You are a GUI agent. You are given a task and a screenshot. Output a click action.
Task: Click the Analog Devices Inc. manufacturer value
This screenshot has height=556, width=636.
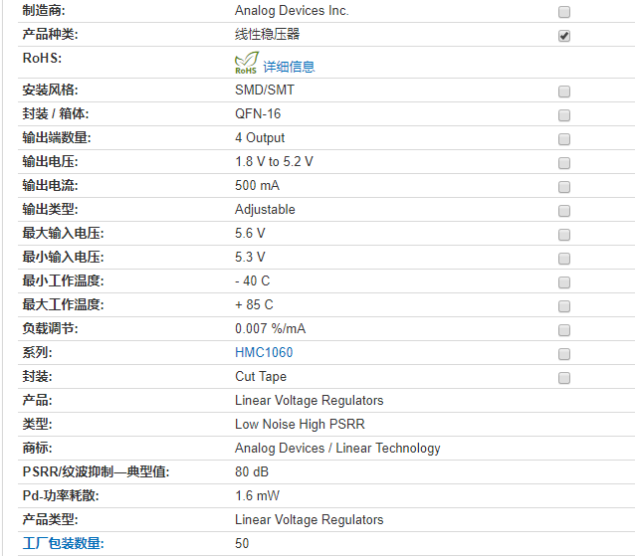(x=292, y=11)
